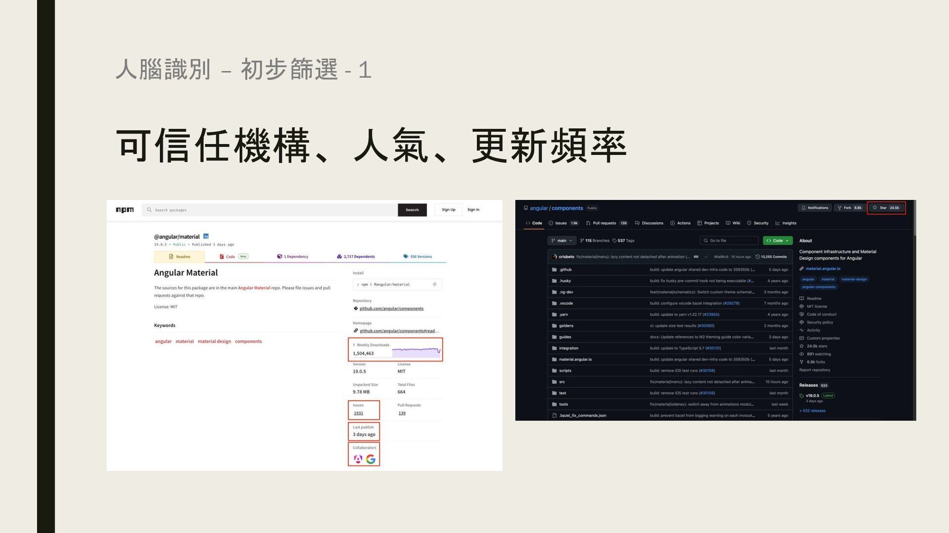The image size is (949, 533).
Task: Open the npm Readme tab
Action: click(x=179, y=257)
